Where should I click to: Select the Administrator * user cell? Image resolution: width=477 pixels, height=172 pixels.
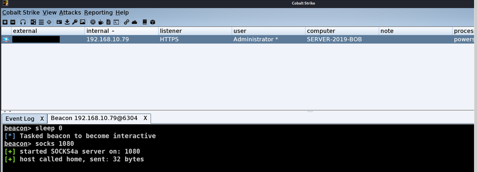(x=268, y=39)
